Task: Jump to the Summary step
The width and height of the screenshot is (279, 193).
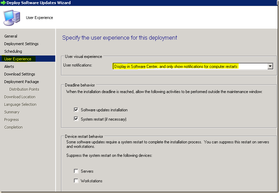Action: point(12,112)
